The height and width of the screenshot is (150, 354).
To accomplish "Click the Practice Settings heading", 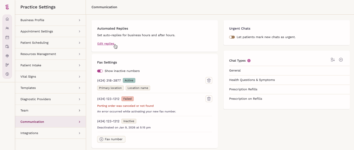I will pyautogui.click(x=38, y=7).
